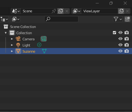
Task: Open the outliner Filter dropdown
Action: pyautogui.click(x=118, y=19)
